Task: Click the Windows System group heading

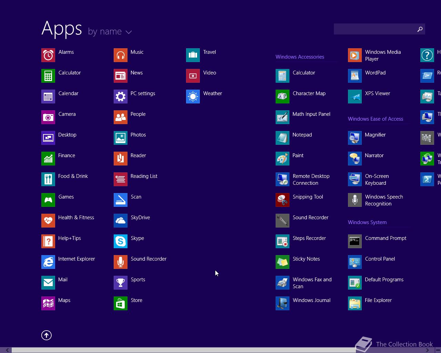Action: 367,222
